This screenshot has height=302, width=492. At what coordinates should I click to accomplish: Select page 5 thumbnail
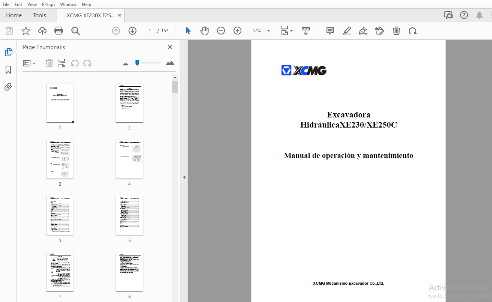point(60,215)
